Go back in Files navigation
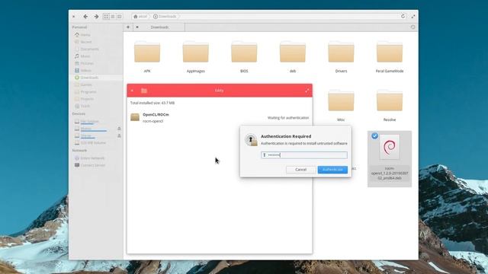Image resolution: width=488 pixels, height=274 pixels. [85, 17]
